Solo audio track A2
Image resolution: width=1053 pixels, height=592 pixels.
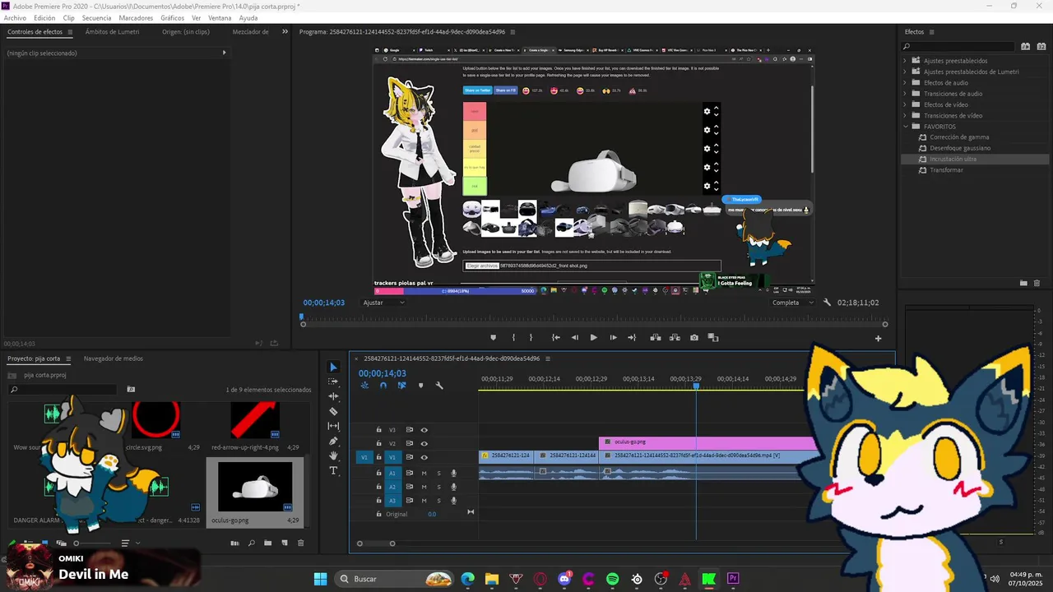click(x=438, y=487)
